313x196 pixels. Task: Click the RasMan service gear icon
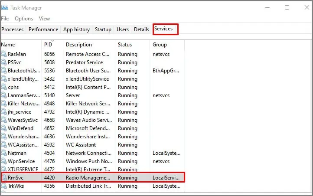tap(4, 54)
